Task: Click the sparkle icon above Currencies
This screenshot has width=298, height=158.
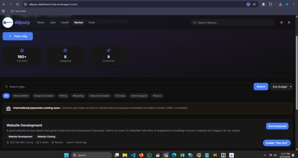Action: 109,50
